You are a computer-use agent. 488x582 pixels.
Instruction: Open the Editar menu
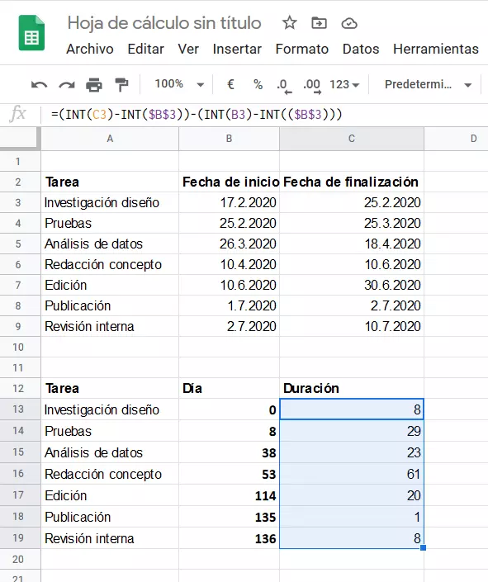click(x=145, y=49)
